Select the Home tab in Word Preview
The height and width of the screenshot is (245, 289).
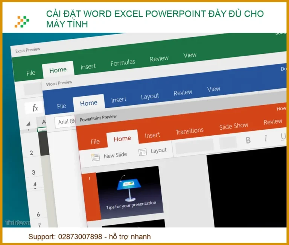coord(89,103)
